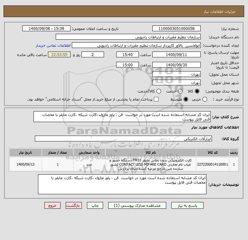Click buyer organization name field
The image size is (248, 240).
(128, 37)
